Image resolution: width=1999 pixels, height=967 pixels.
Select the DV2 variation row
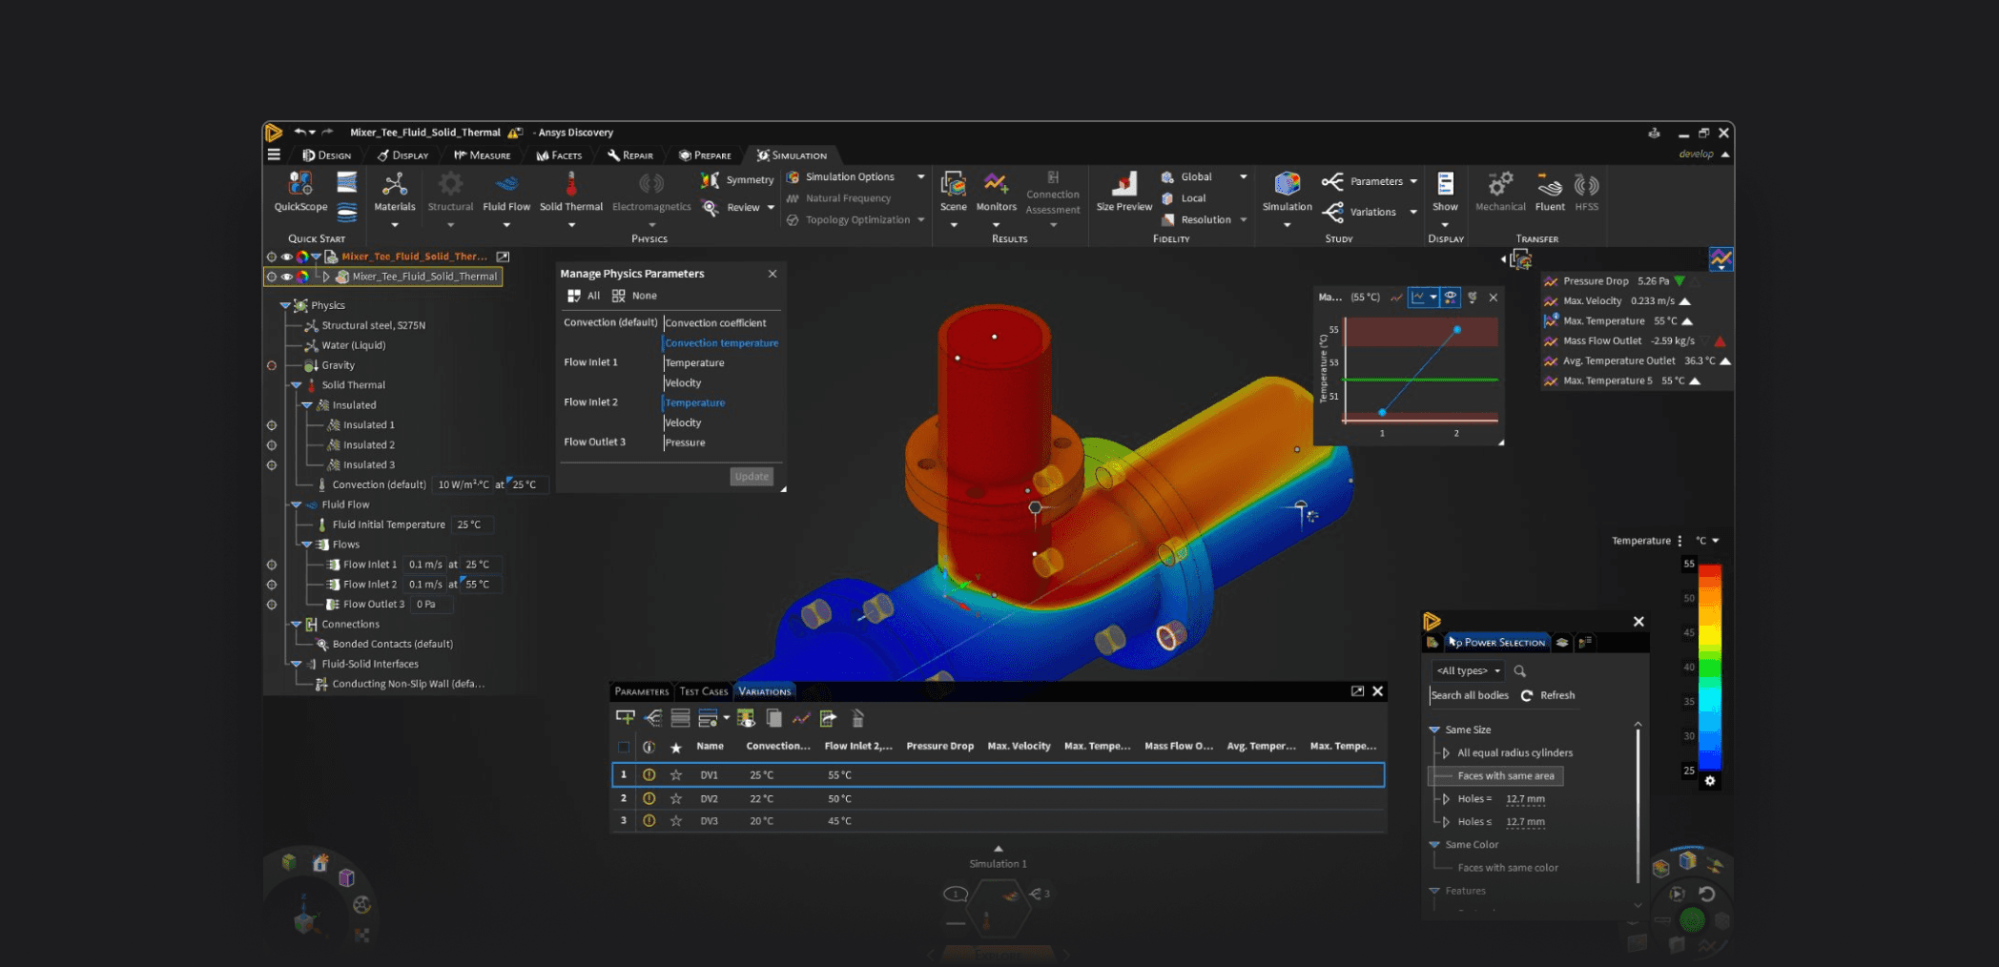click(998, 798)
